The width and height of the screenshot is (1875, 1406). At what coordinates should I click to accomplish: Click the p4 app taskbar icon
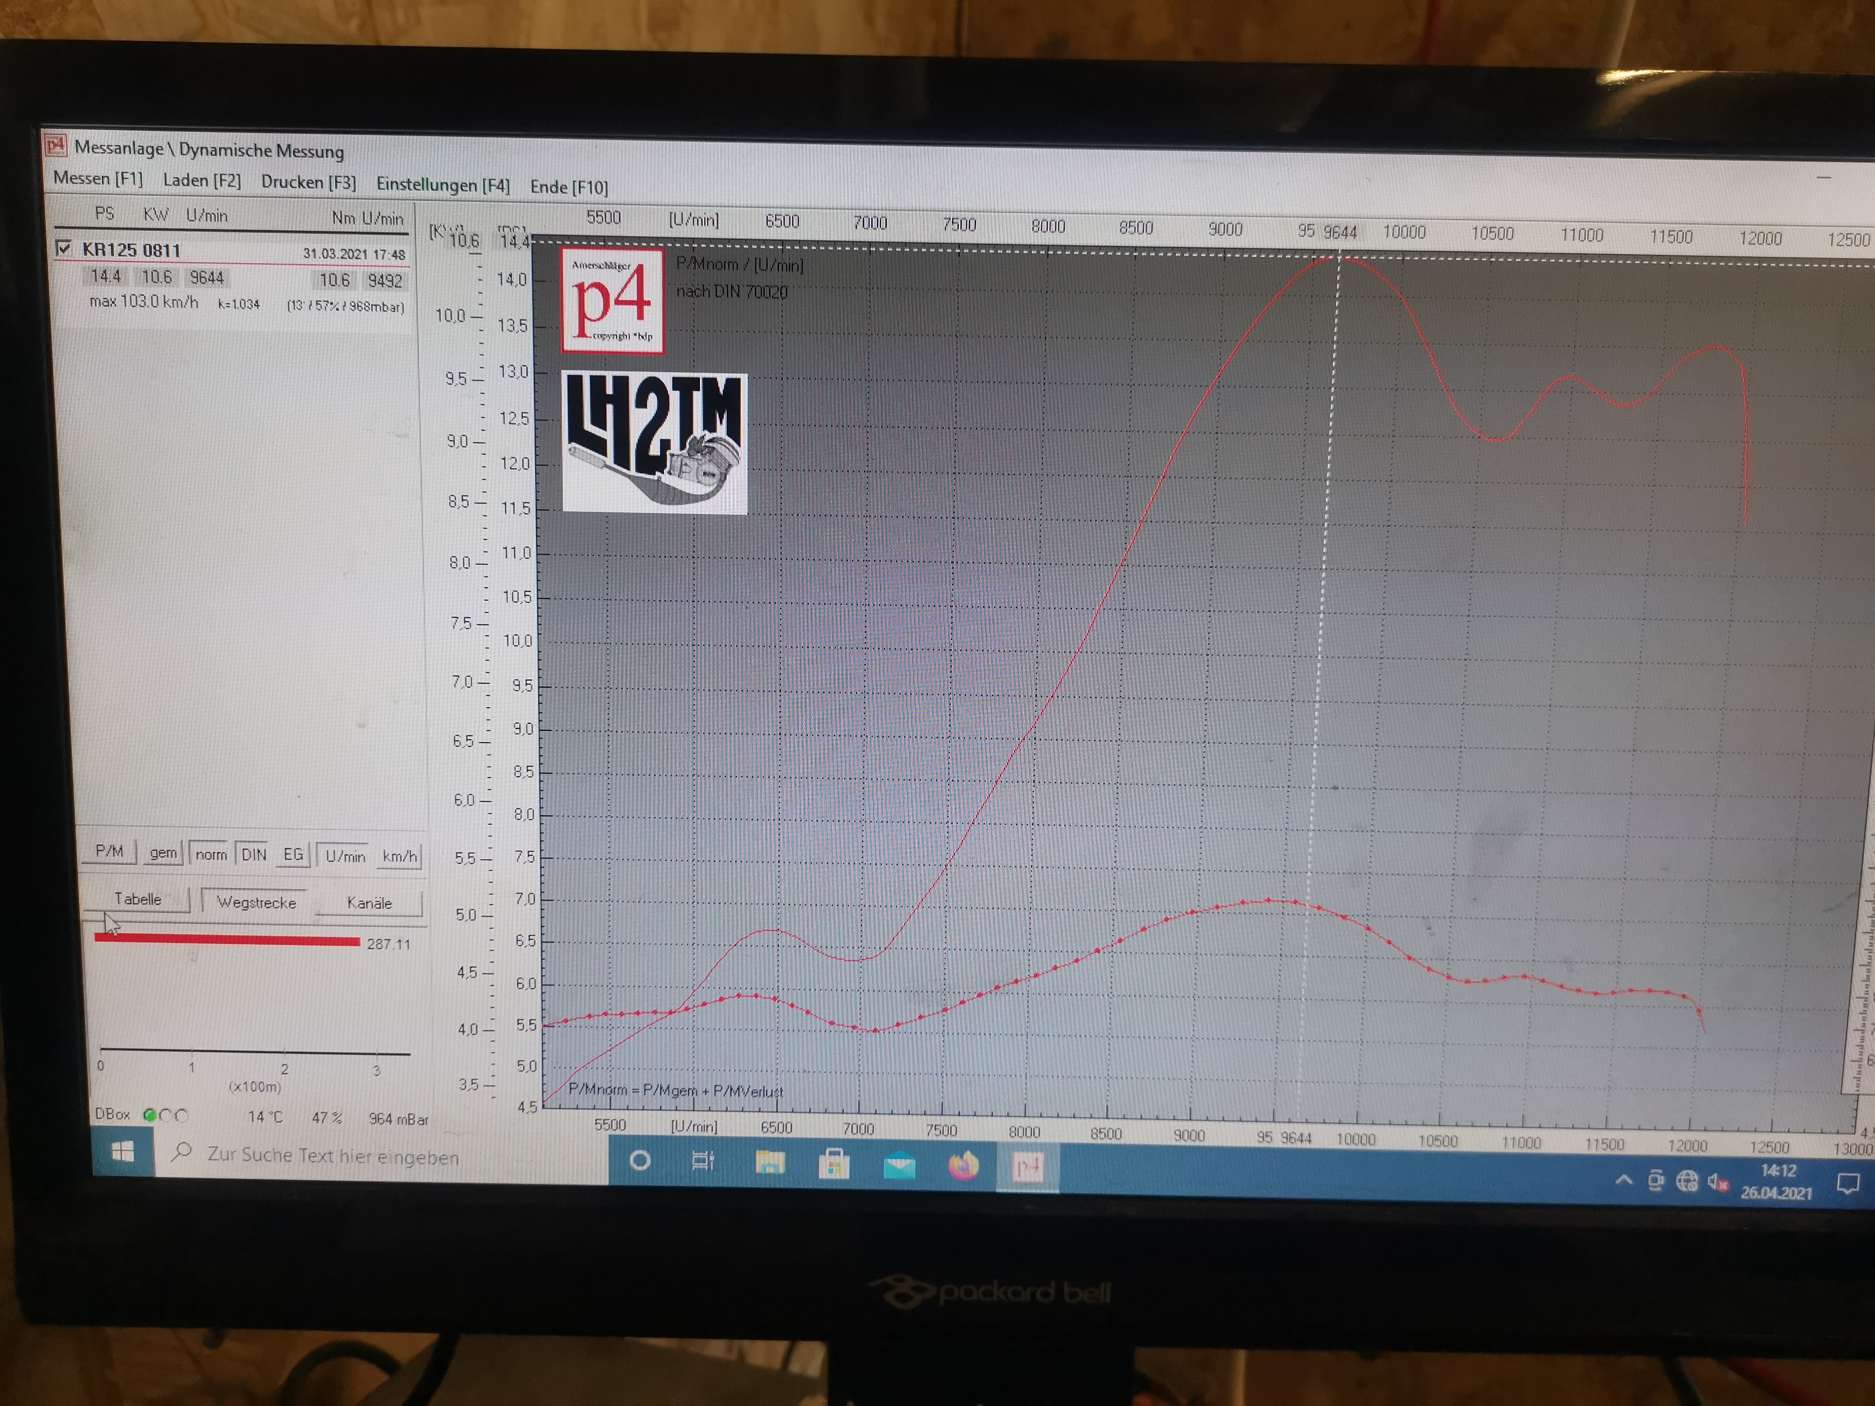point(1027,1169)
